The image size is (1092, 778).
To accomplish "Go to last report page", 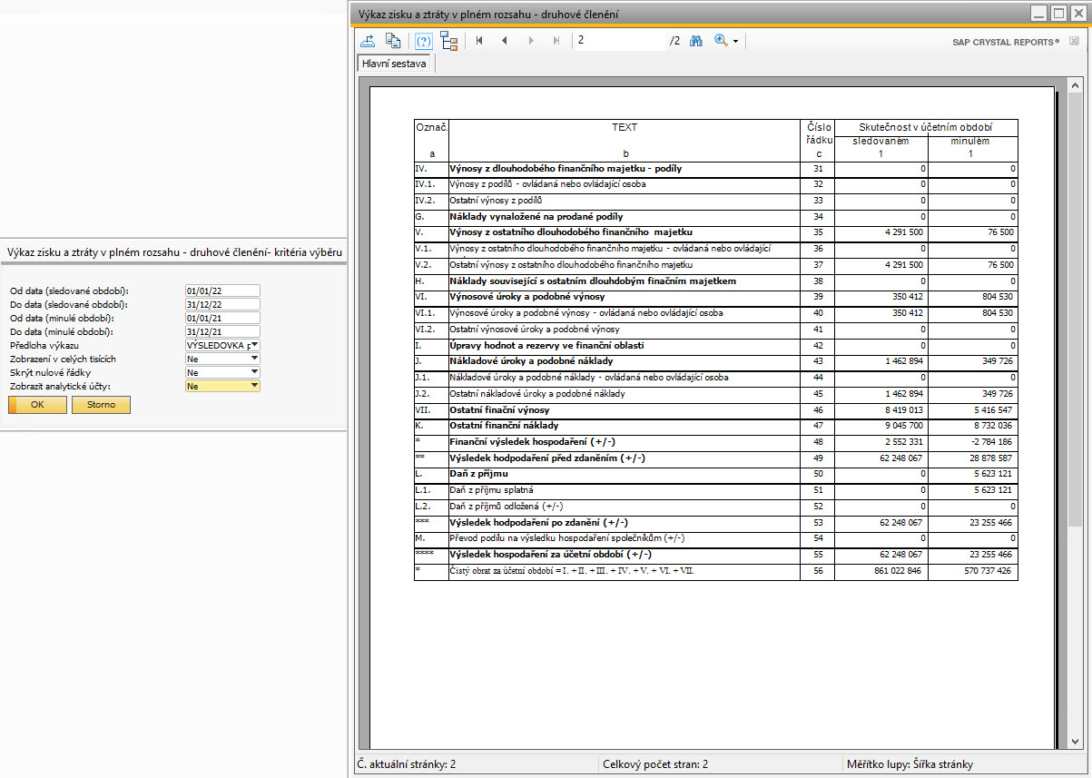I will [x=556, y=41].
